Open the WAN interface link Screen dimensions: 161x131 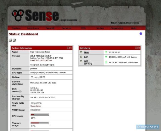87,52
